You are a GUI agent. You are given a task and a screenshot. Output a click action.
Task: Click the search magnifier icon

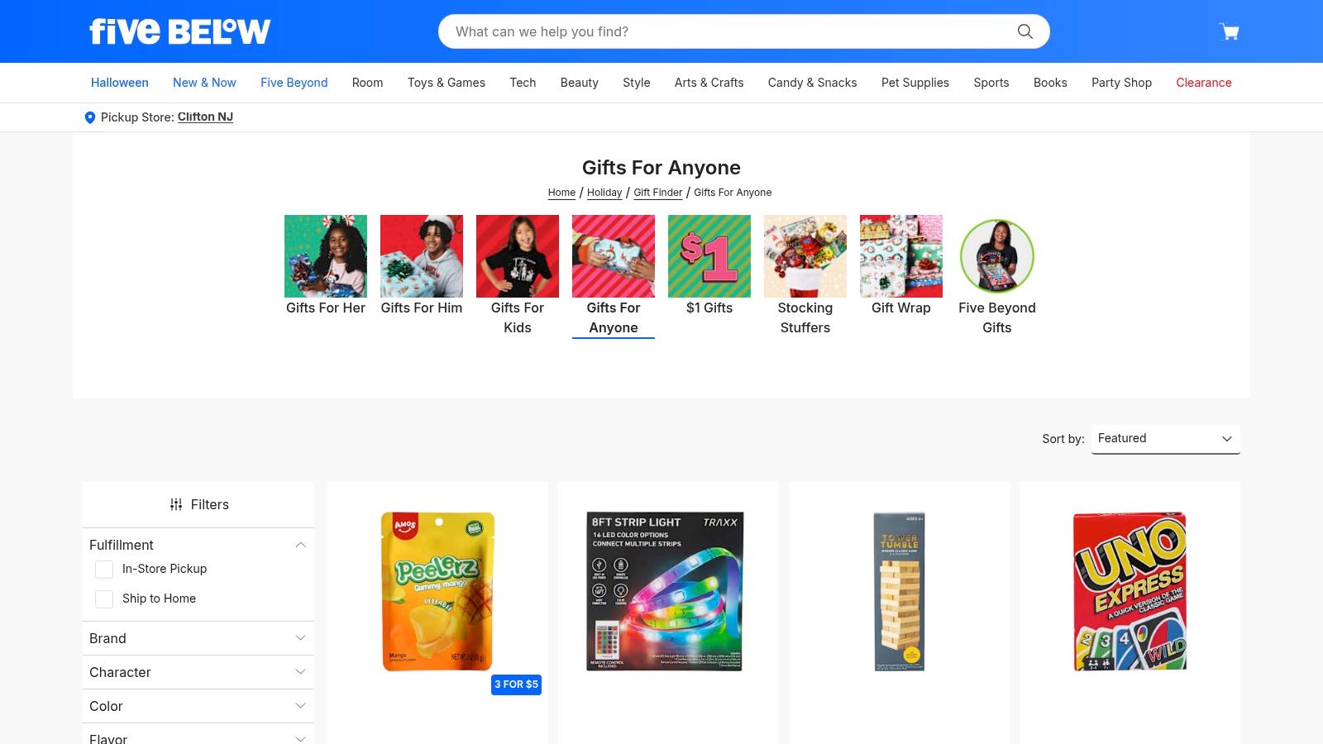click(x=1025, y=31)
